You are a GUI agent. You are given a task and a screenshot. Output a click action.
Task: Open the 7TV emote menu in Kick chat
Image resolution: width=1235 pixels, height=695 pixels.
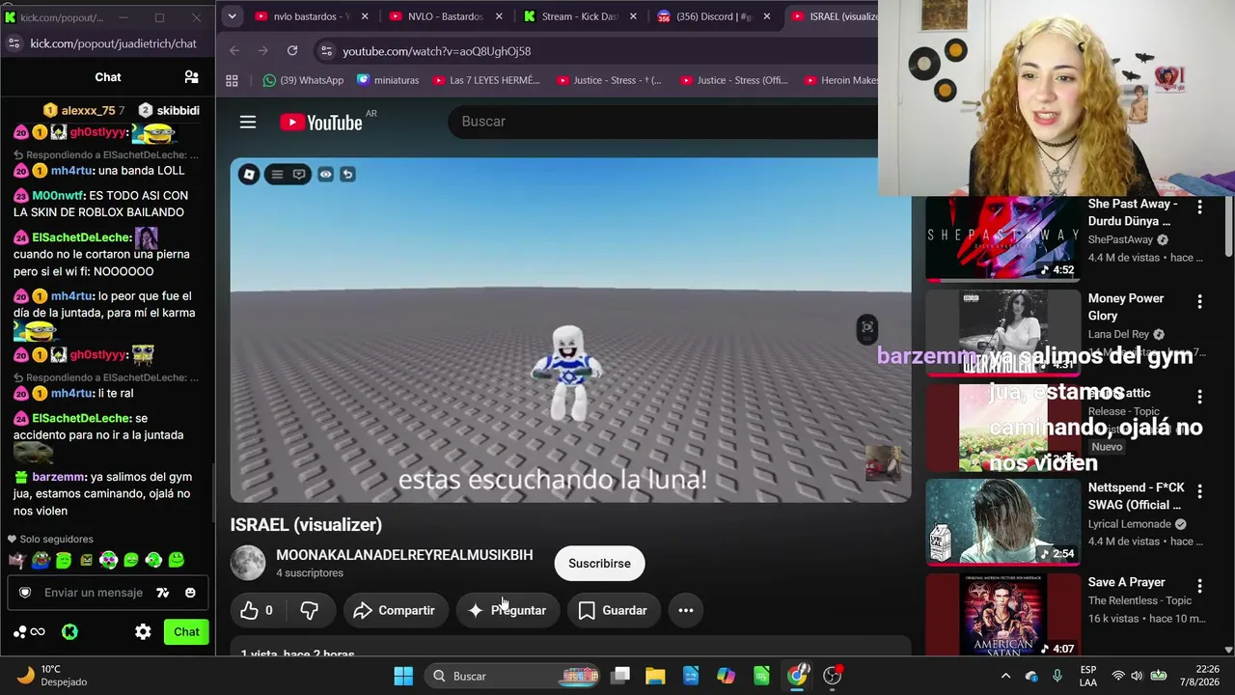coord(163,593)
